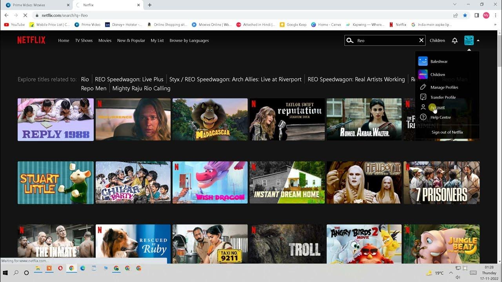
Task: Select related title Rio
Action: click(x=85, y=79)
